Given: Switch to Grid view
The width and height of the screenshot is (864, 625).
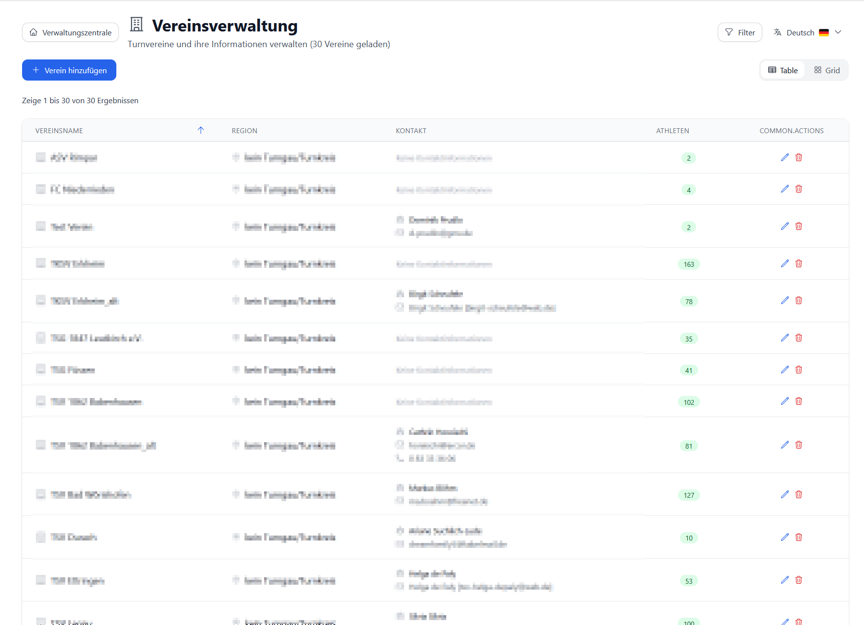Looking at the screenshot, I should coord(827,70).
